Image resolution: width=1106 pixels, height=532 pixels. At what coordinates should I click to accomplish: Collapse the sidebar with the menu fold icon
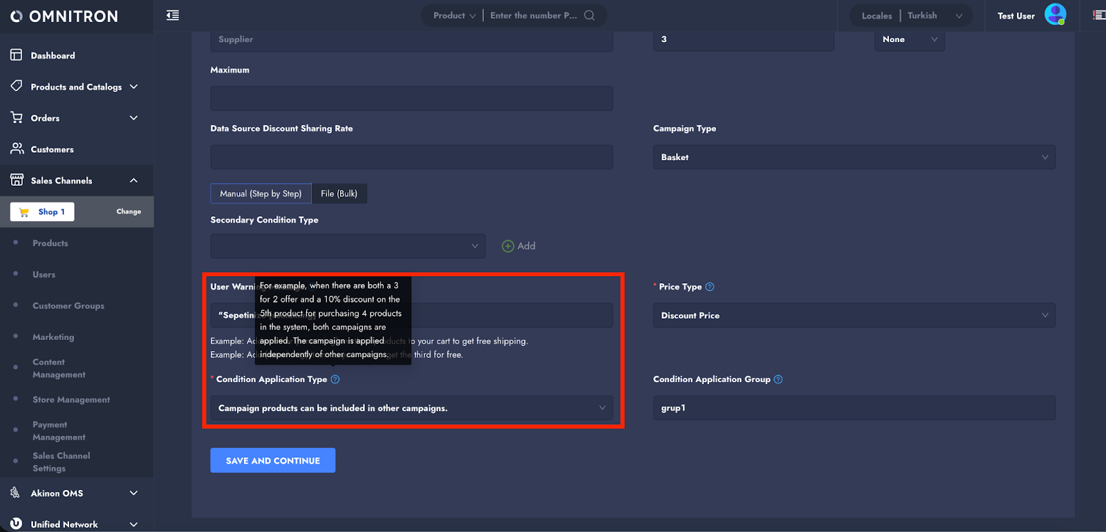click(173, 15)
